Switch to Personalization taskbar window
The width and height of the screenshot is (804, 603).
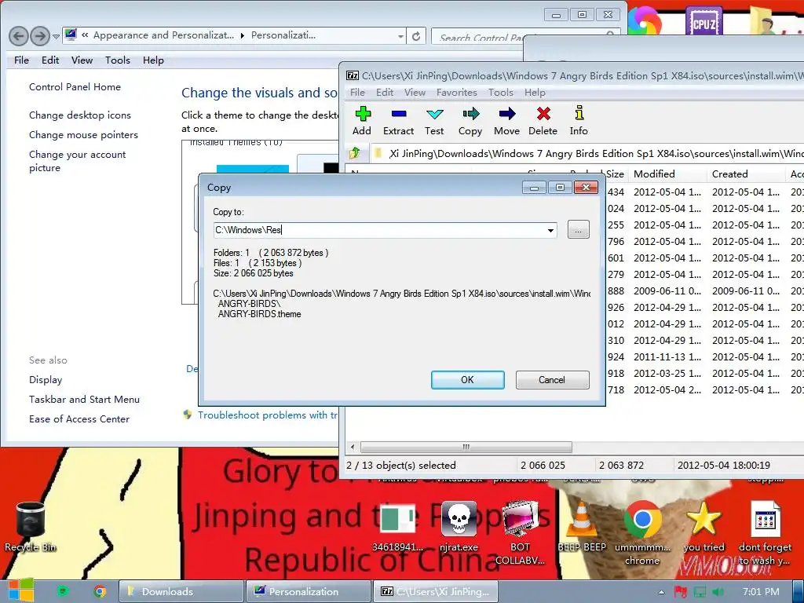[x=308, y=591]
